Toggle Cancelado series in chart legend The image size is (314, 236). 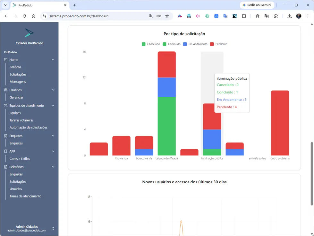pos(151,44)
